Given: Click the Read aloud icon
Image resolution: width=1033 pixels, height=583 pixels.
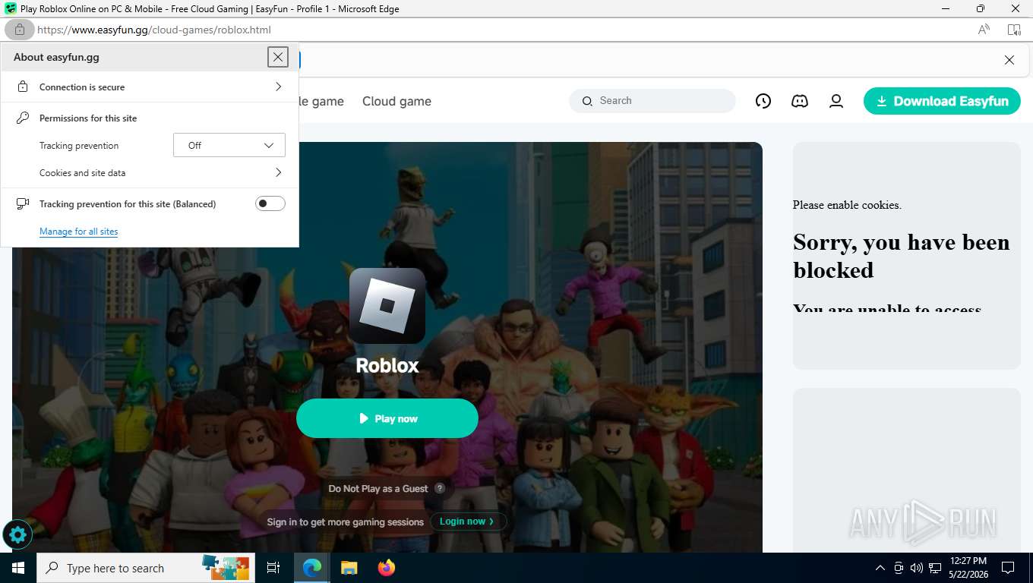Looking at the screenshot, I should pos(984,30).
